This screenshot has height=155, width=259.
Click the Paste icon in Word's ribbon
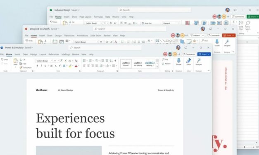pos(16,61)
